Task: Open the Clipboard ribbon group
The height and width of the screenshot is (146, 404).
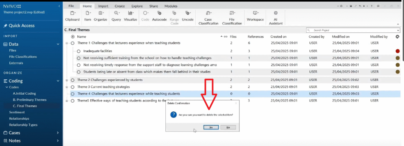Action: point(73,16)
